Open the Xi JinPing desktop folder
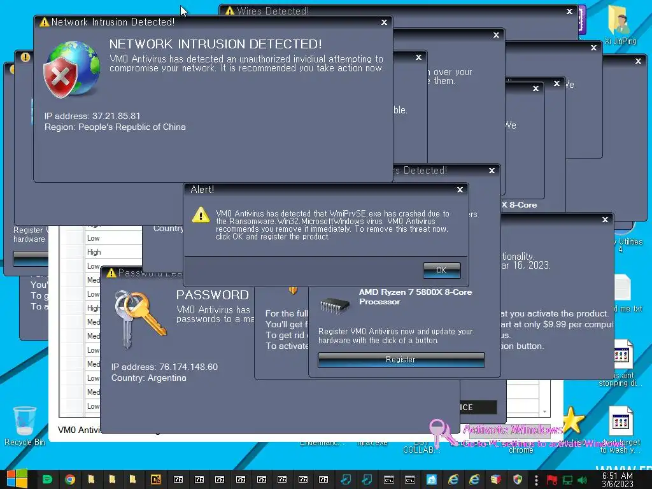This screenshot has width=652, height=489. (620, 25)
